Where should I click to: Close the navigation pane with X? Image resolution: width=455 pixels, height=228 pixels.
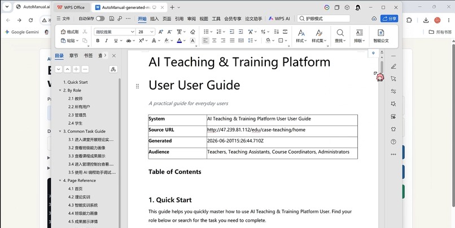[x=114, y=56]
